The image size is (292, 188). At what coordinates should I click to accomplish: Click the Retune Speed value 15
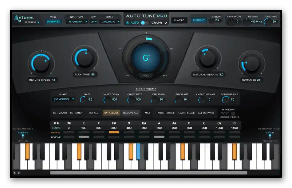pyautogui.click(x=53, y=80)
